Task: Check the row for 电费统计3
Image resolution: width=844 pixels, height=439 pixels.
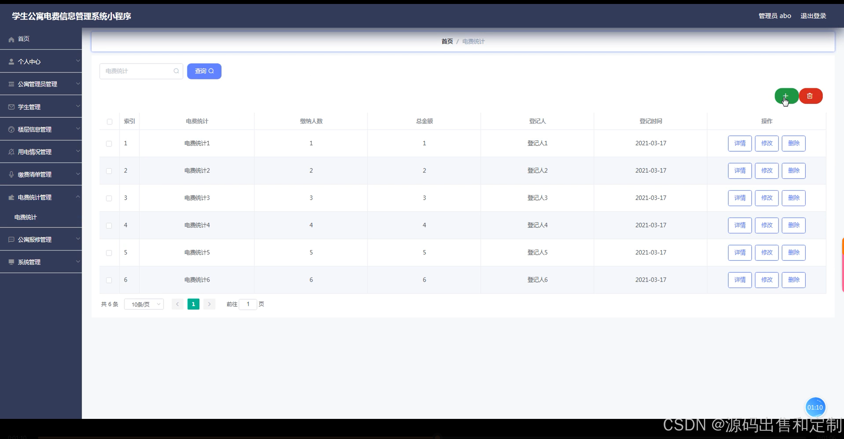Action: click(109, 198)
